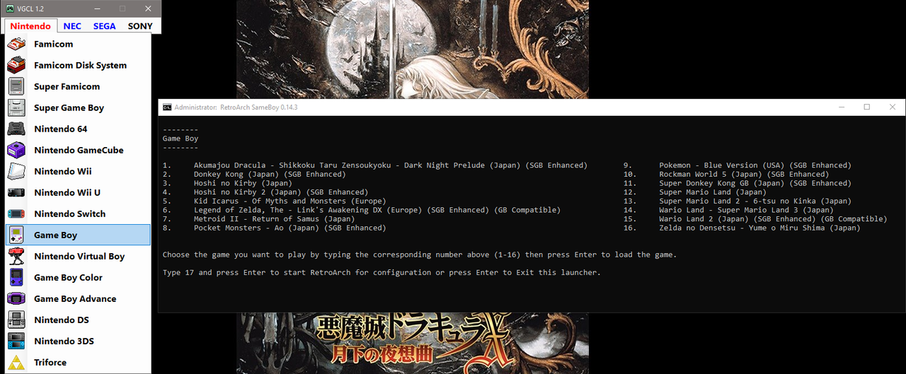Switch to the SONY tab
This screenshot has width=906, height=374.
140,26
